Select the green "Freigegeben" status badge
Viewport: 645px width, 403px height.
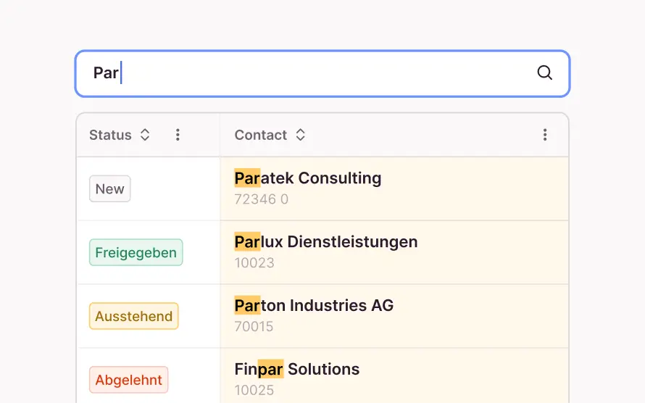(136, 253)
